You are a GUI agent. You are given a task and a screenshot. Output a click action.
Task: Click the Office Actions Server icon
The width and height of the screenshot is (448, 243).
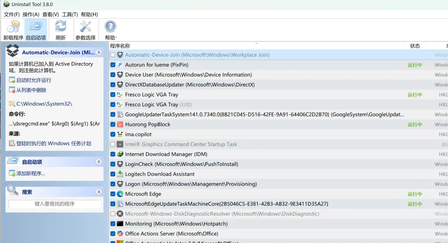click(120, 233)
